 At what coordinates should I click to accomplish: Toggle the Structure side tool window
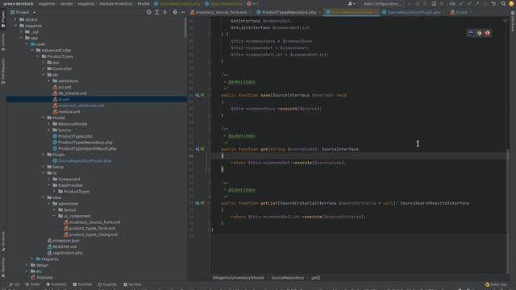pyautogui.click(x=3, y=241)
